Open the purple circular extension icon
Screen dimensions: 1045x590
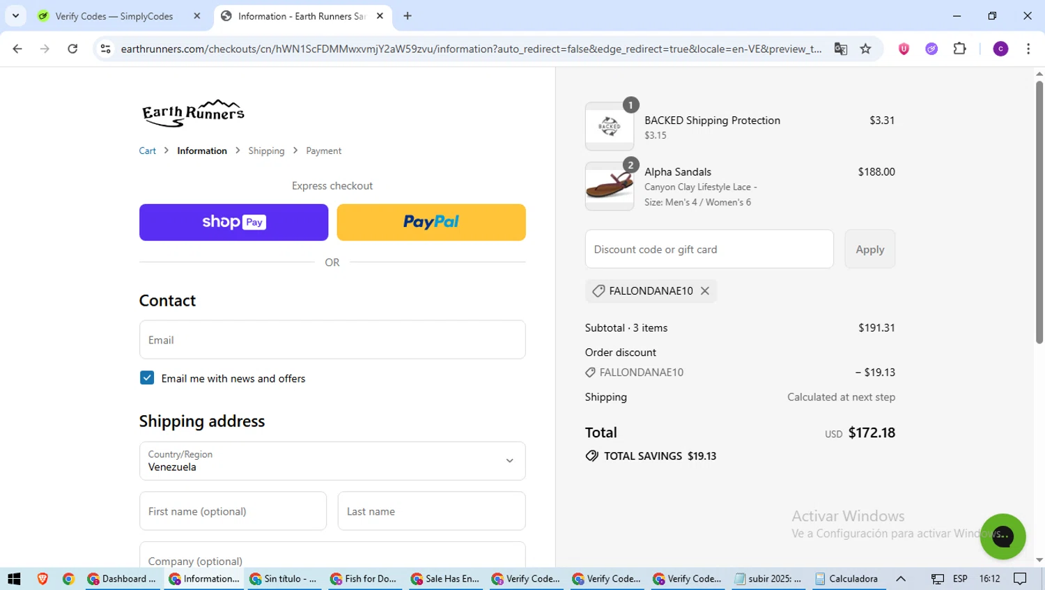coord(931,49)
